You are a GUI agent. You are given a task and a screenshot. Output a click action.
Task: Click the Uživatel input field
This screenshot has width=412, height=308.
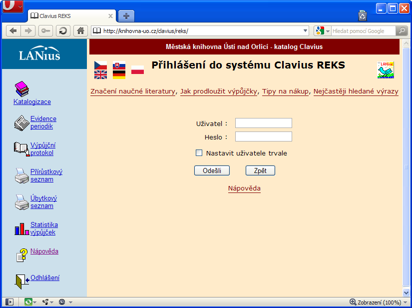[264, 123]
